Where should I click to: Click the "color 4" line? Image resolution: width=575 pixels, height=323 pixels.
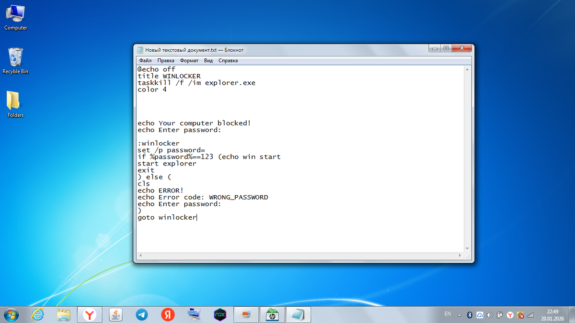pyautogui.click(x=152, y=89)
